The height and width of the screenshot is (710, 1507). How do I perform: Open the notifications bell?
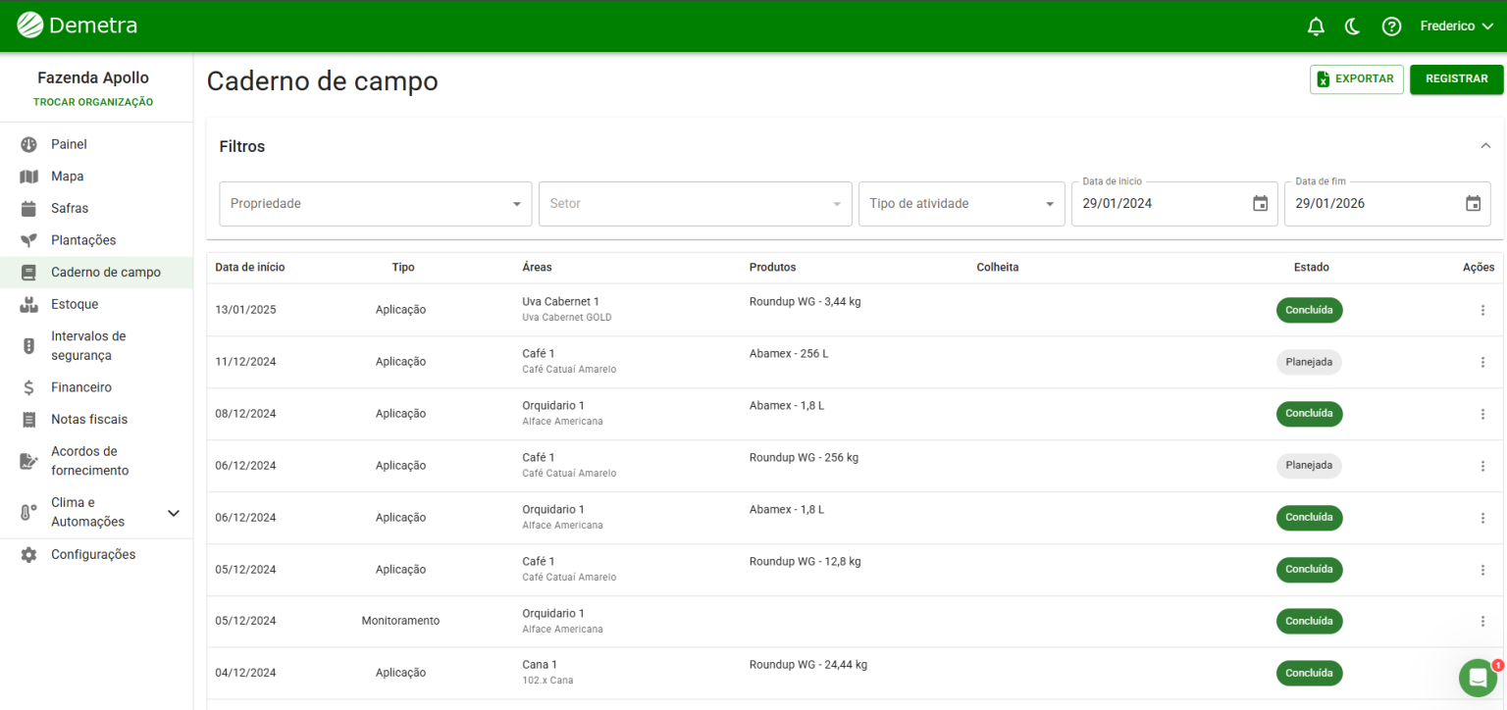tap(1316, 26)
